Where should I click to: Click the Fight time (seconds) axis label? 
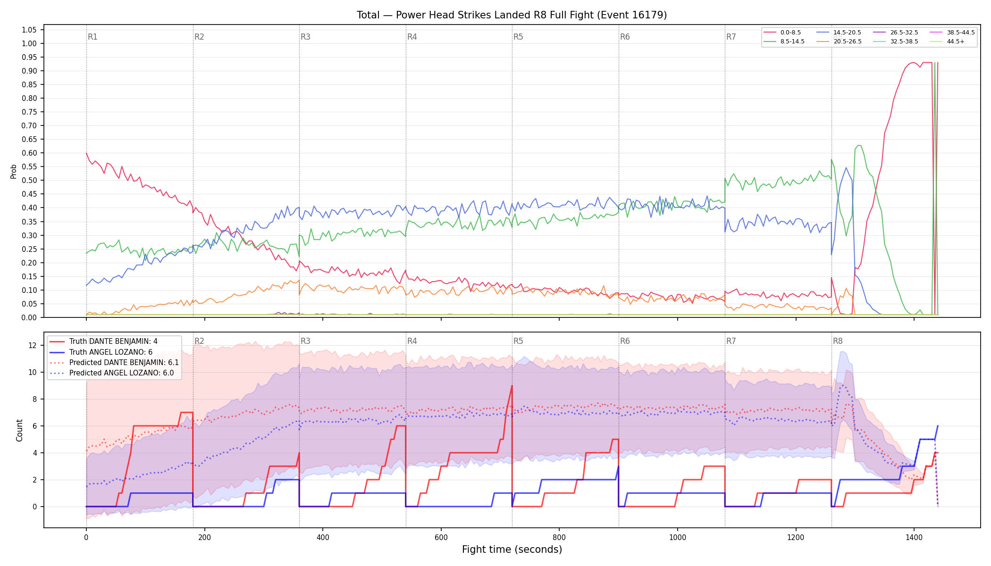point(512,549)
